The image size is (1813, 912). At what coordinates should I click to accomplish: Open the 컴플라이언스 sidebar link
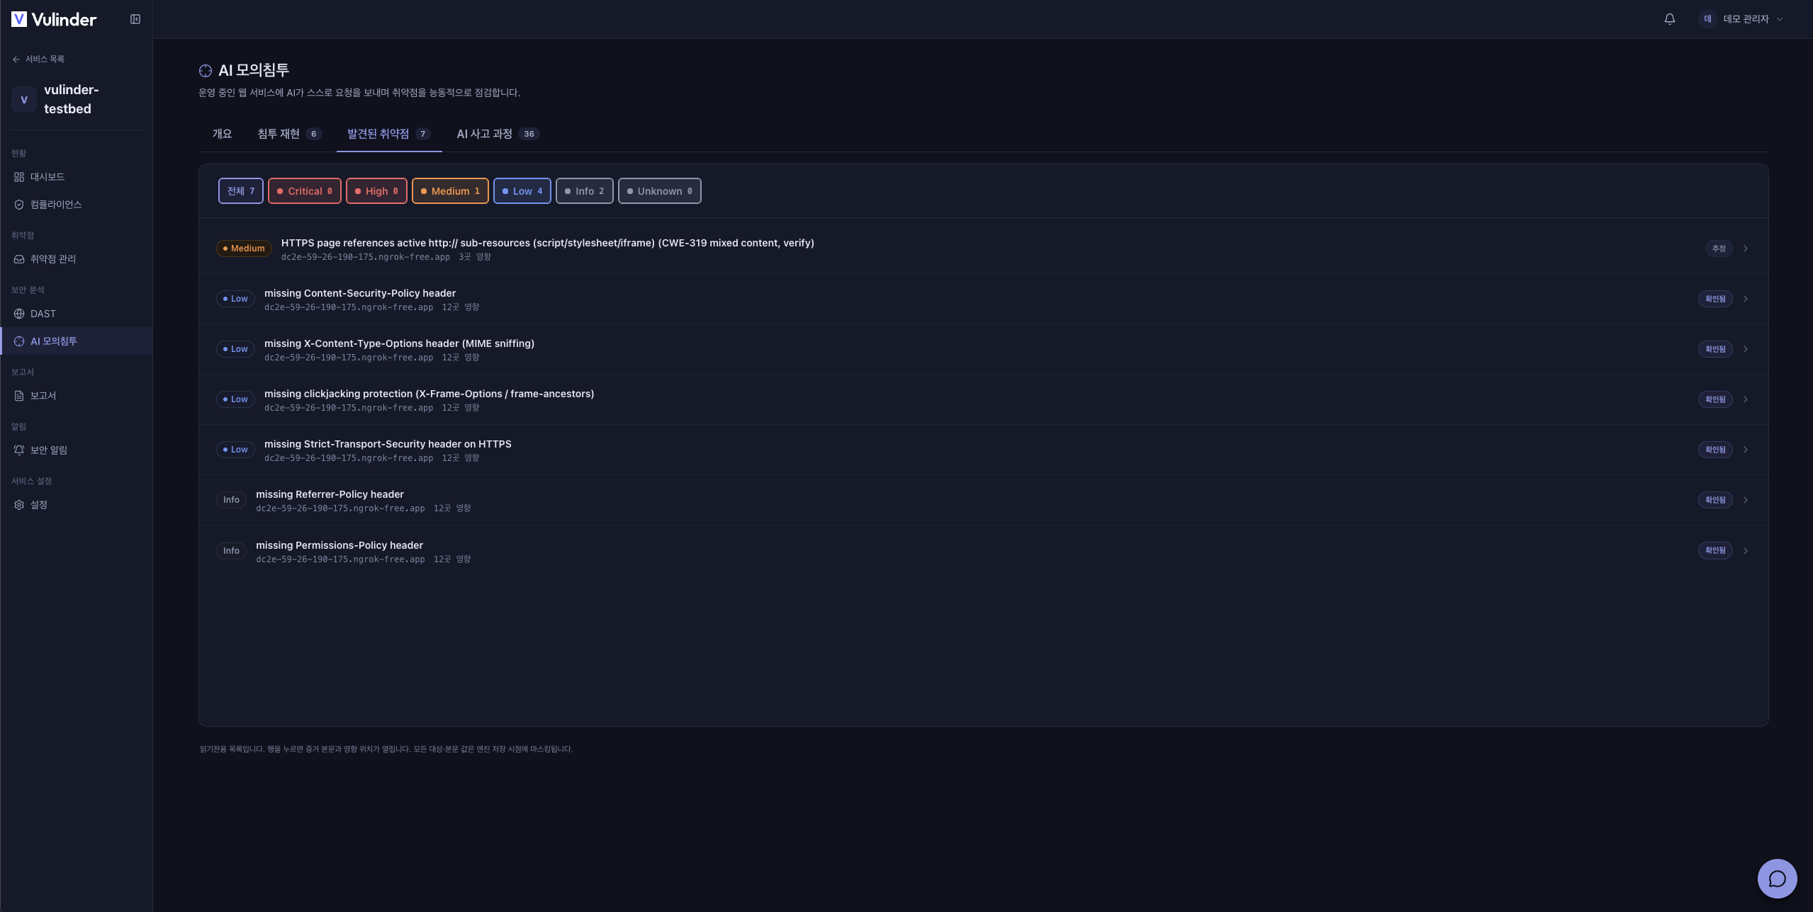coord(77,205)
